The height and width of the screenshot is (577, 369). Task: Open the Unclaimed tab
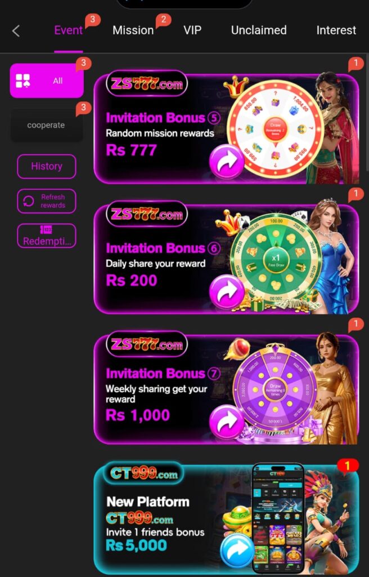point(259,30)
